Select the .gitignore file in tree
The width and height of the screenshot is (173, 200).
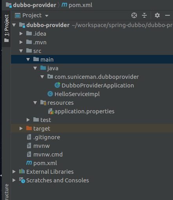(47, 137)
